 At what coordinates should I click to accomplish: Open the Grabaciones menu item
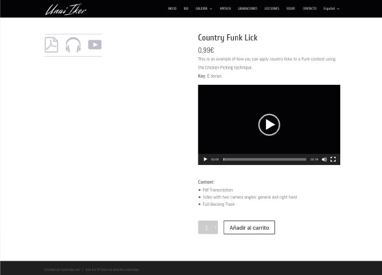click(248, 9)
